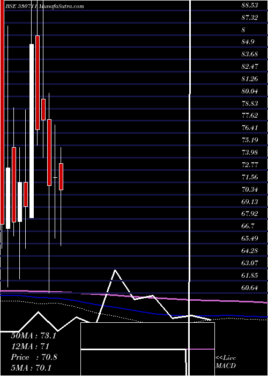Click the 83.68 price axis label
Viewport: 268px width, 376px height.
[250, 54]
